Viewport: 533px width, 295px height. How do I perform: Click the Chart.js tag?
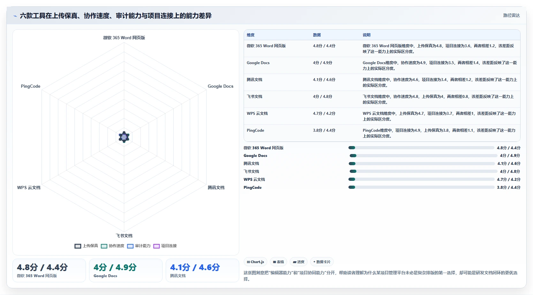tap(255, 262)
